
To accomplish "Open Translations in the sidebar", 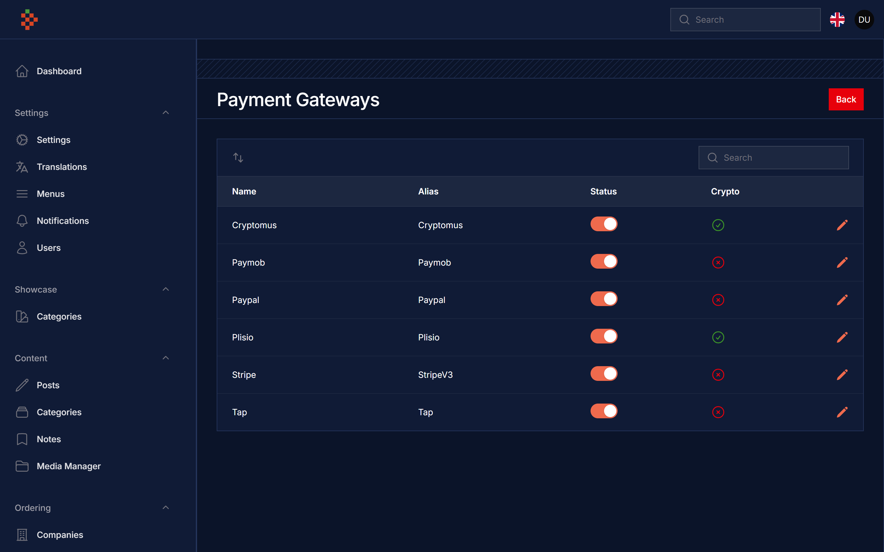I will pyautogui.click(x=62, y=167).
